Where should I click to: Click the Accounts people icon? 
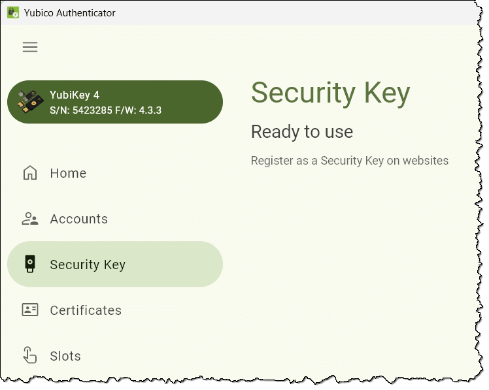pyautogui.click(x=30, y=219)
